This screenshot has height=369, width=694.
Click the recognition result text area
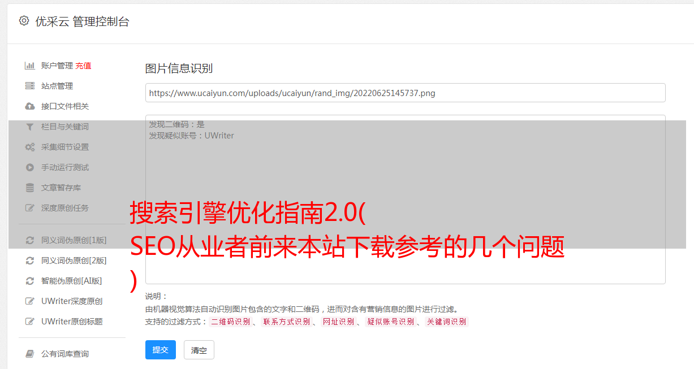coord(405,199)
